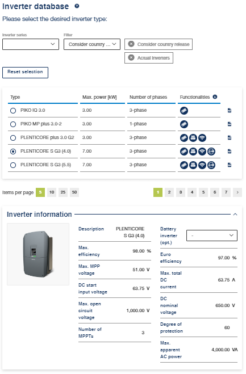The height and width of the screenshot is (374, 246).
Task: Go to results page 3
Action: pos(181,192)
